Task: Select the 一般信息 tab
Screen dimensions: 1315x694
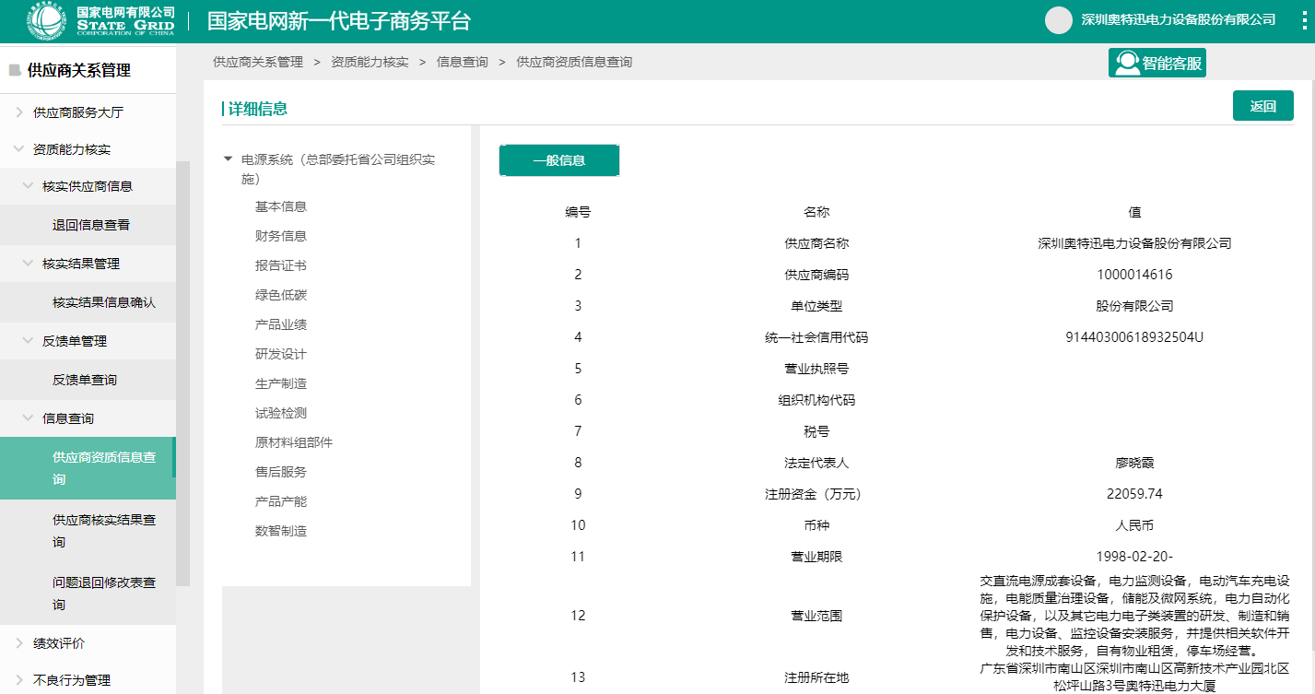Action: [x=558, y=160]
